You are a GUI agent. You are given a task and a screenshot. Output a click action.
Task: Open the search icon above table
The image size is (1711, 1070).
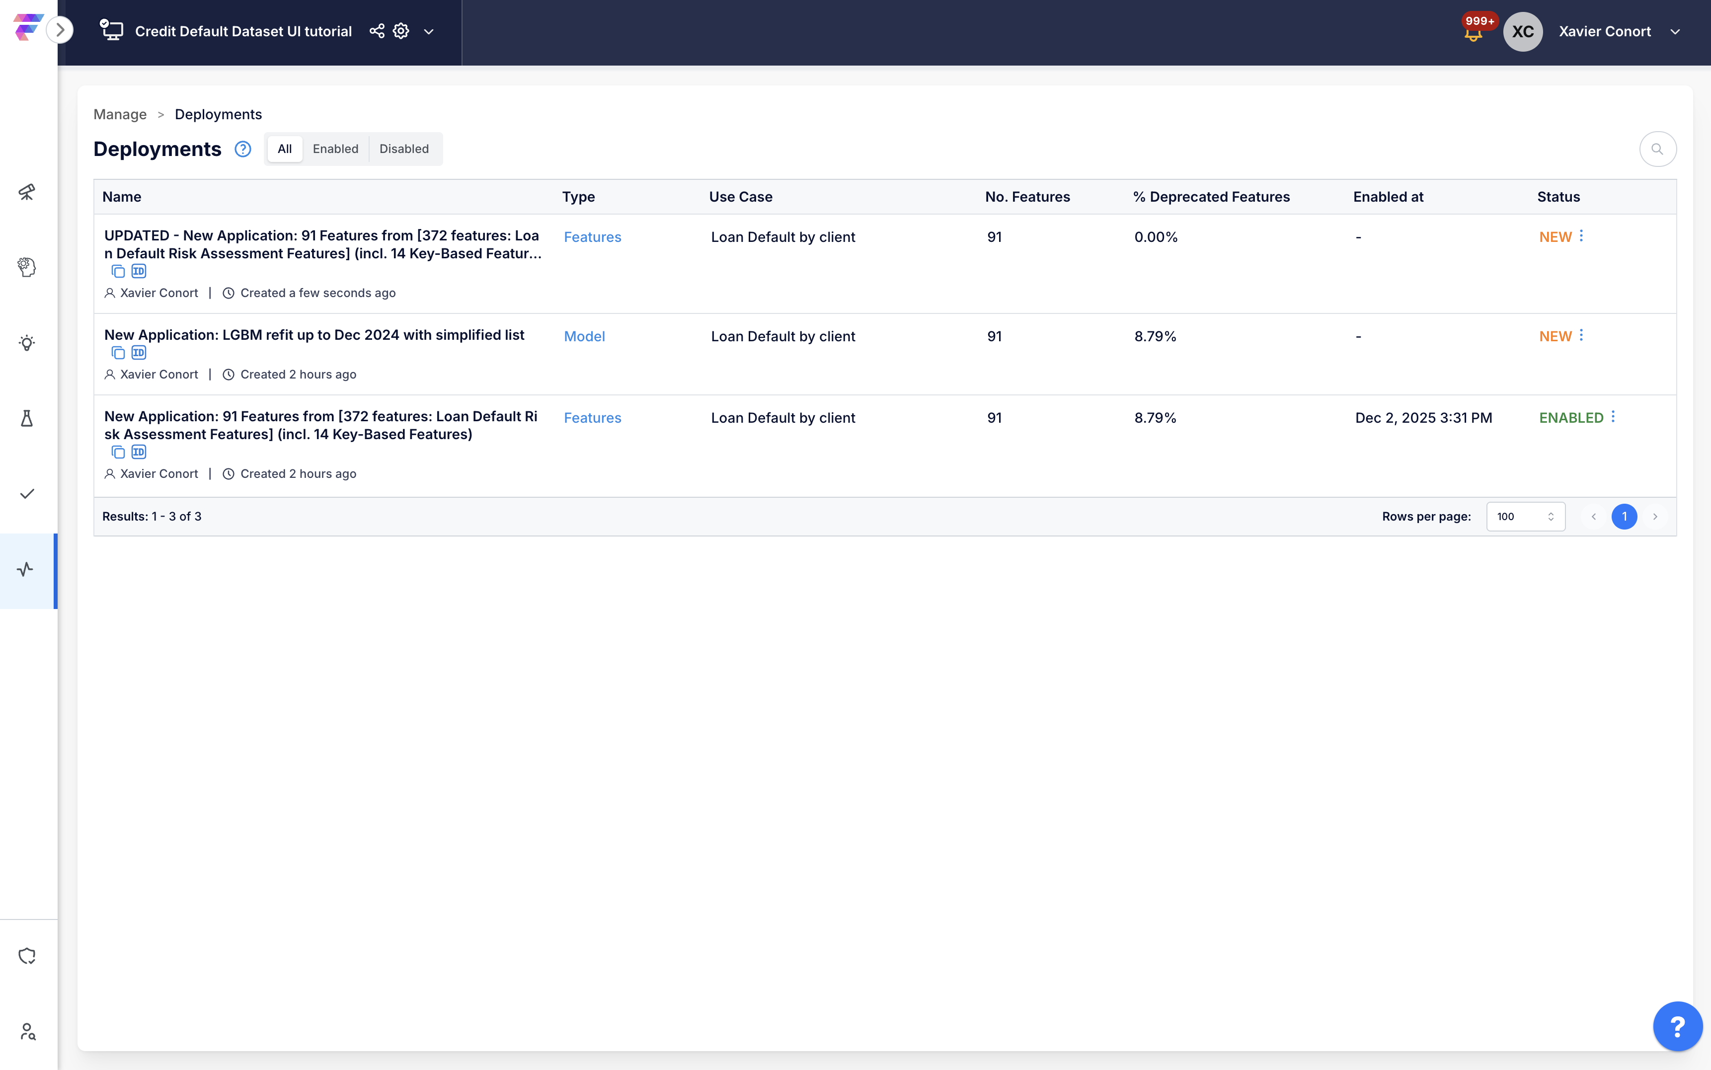(1657, 150)
